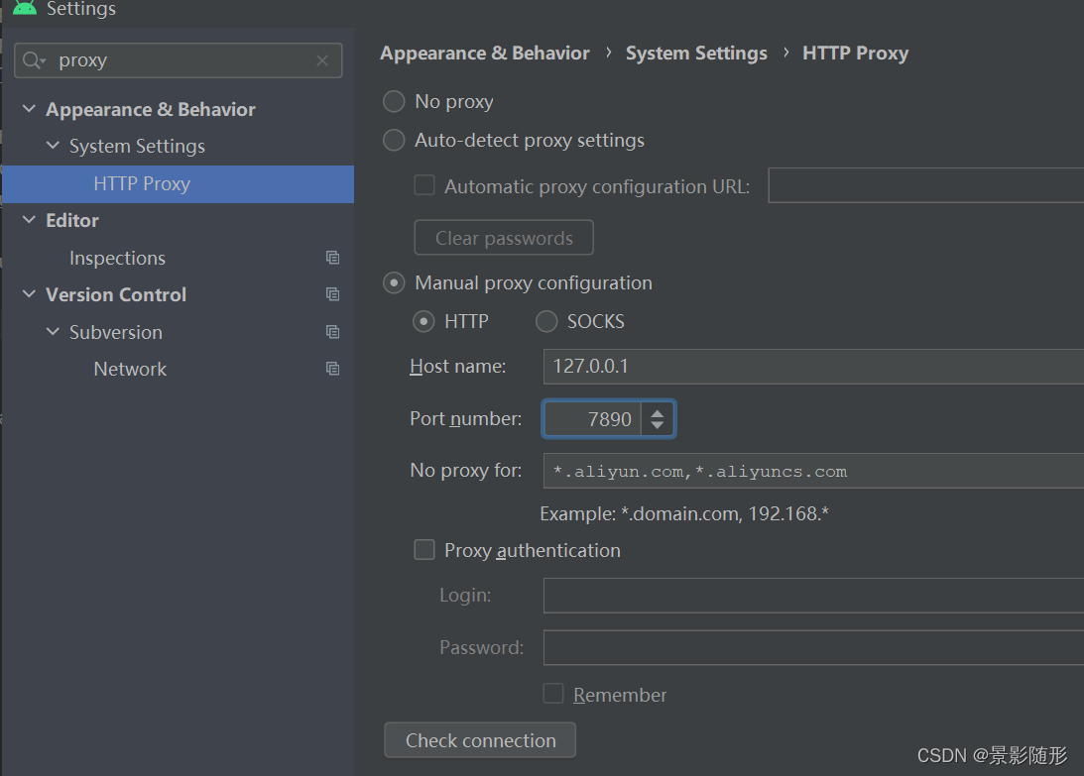Select Manual proxy configuration radio button

394,282
